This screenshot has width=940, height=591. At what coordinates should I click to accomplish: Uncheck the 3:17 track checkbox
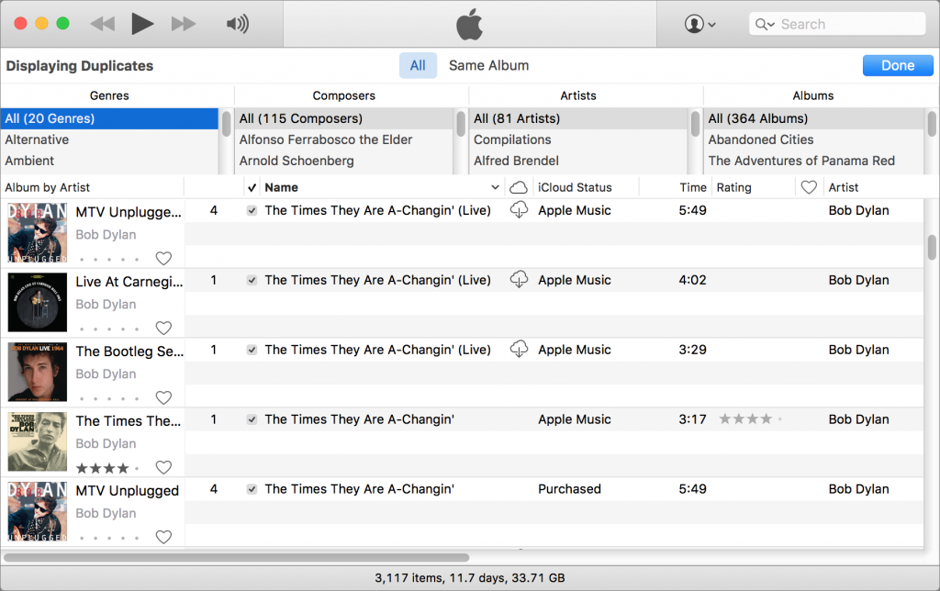(x=252, y=419)
